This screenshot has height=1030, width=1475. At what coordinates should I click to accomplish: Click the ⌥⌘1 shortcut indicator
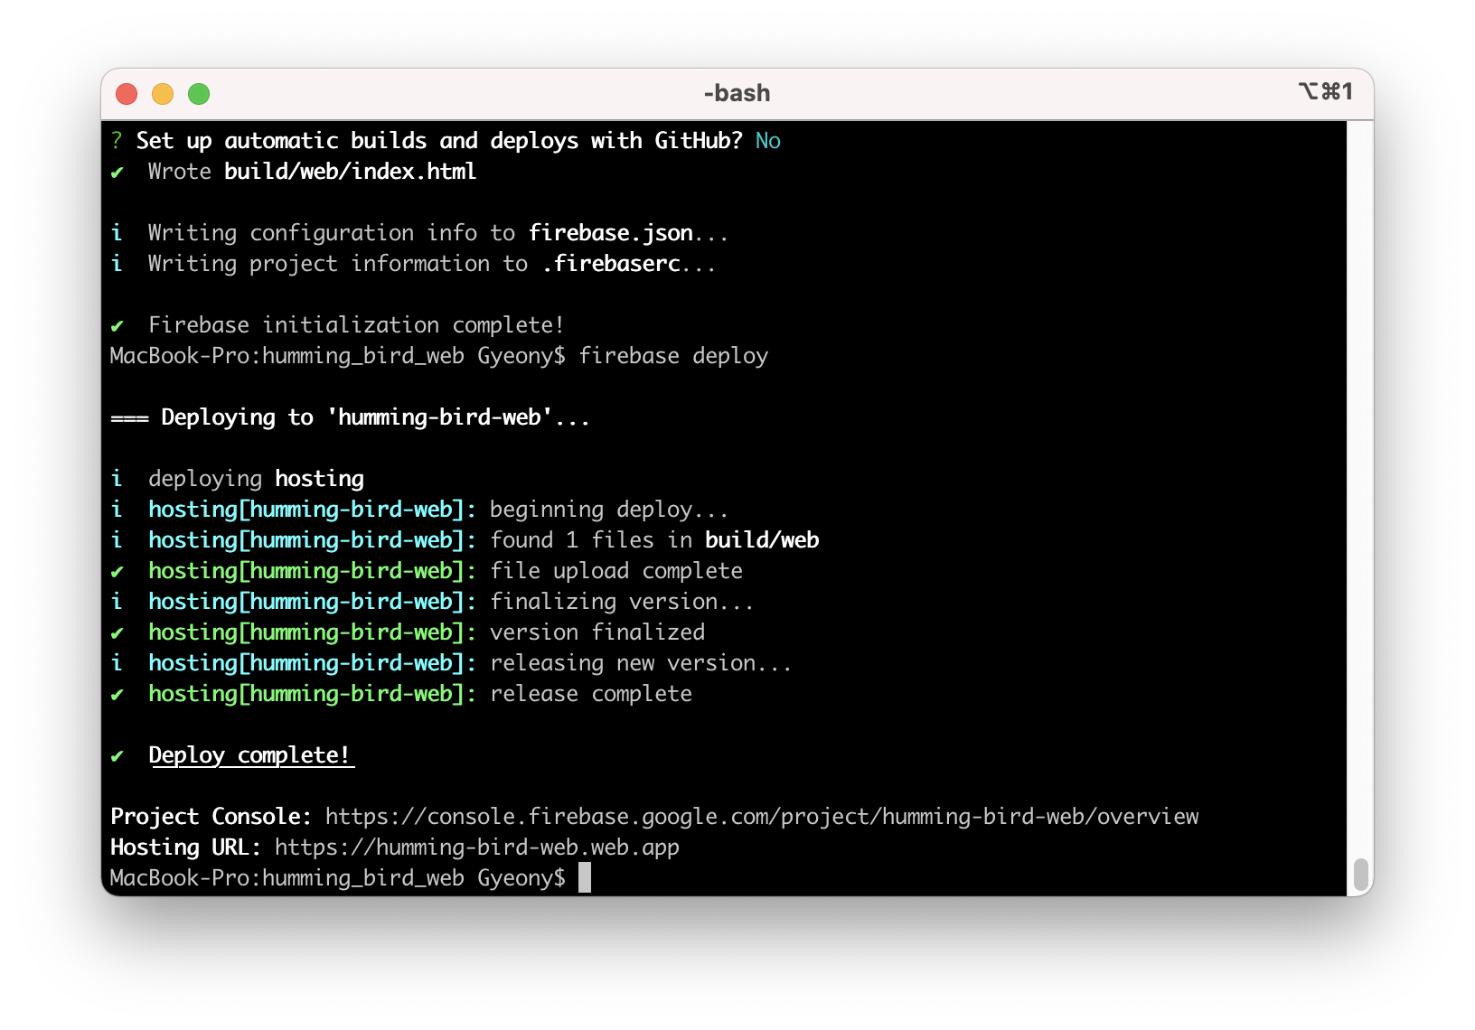[1325, 91]
